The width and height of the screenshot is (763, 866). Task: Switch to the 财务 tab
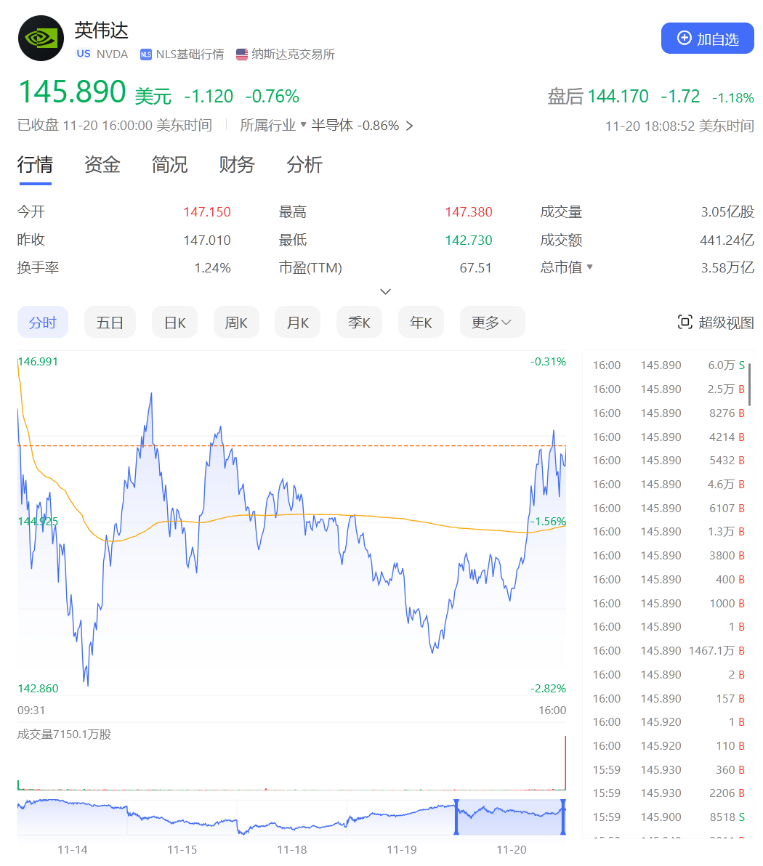pyautogui.click(x=236, y=165)
